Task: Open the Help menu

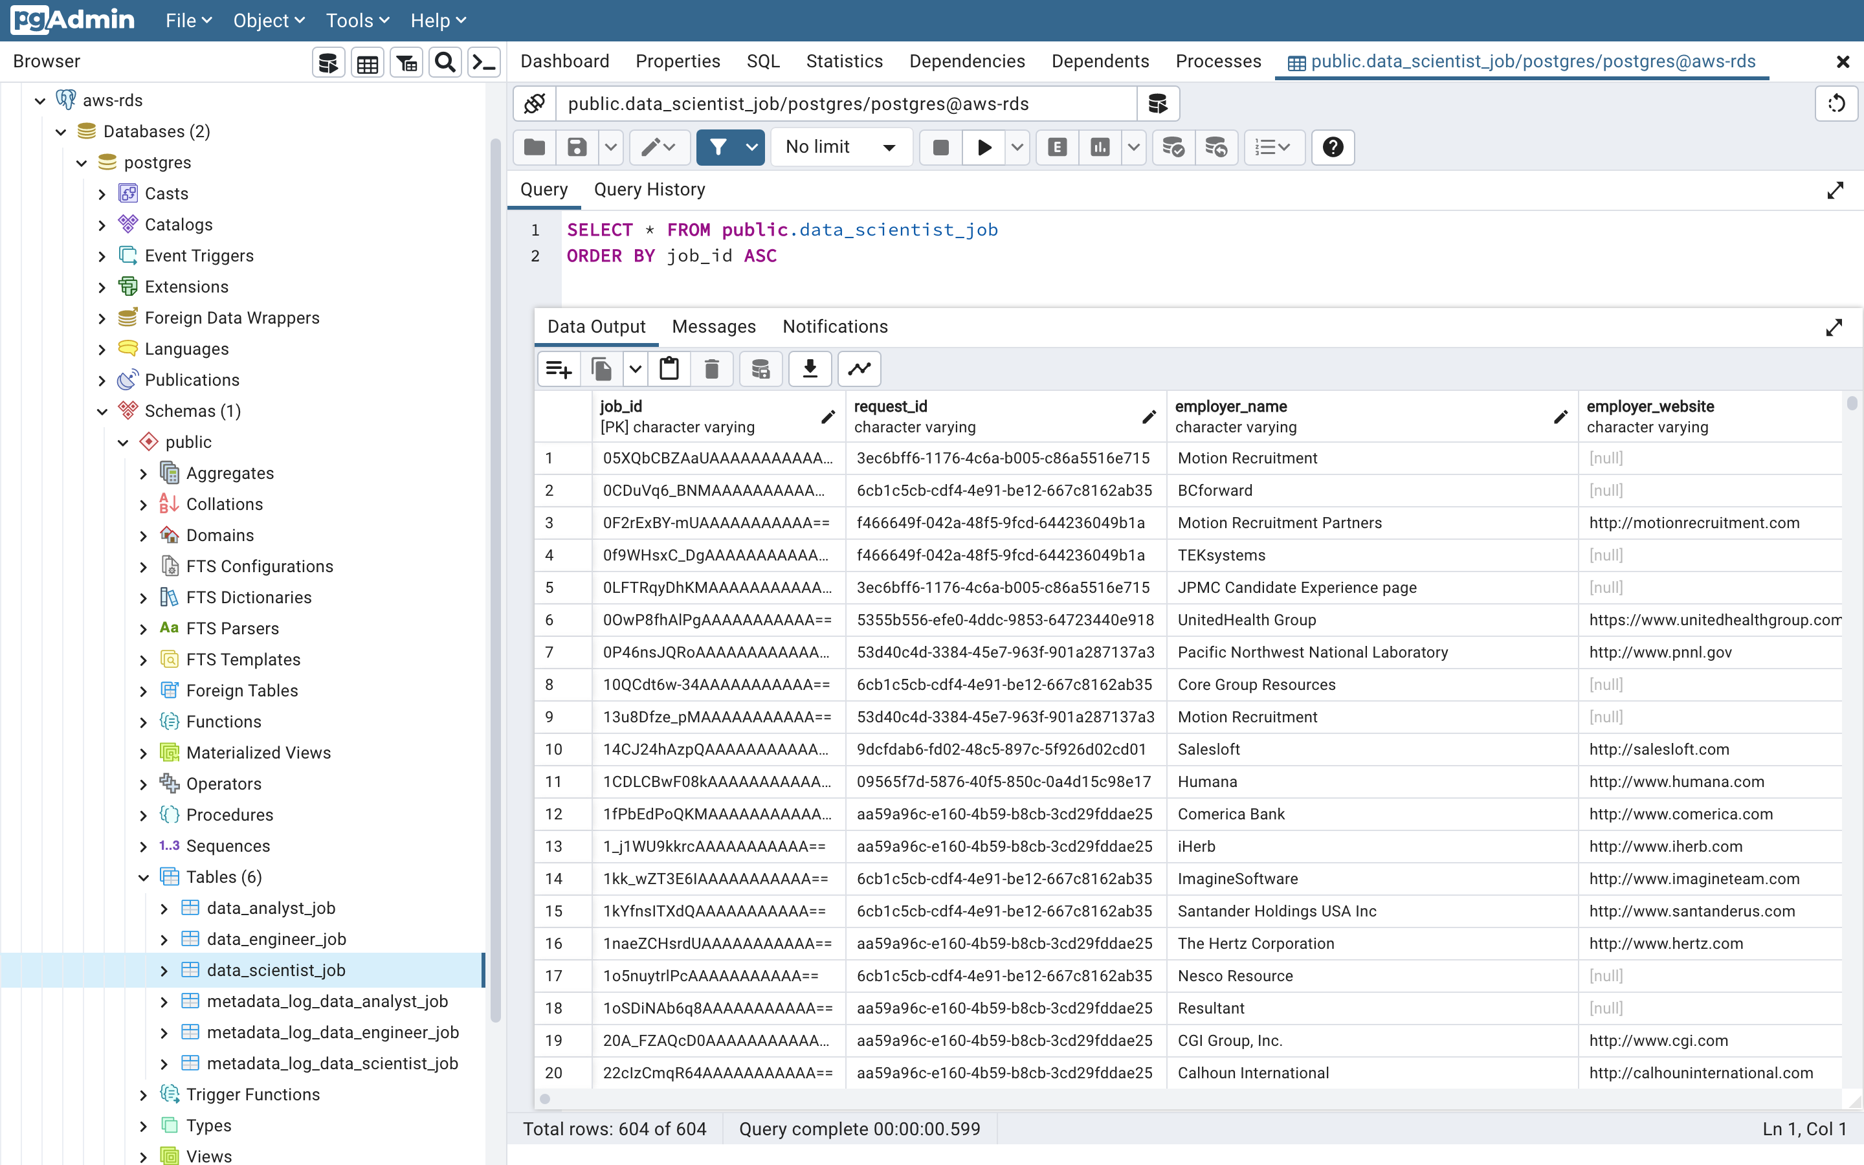Action: click(438, 21)
